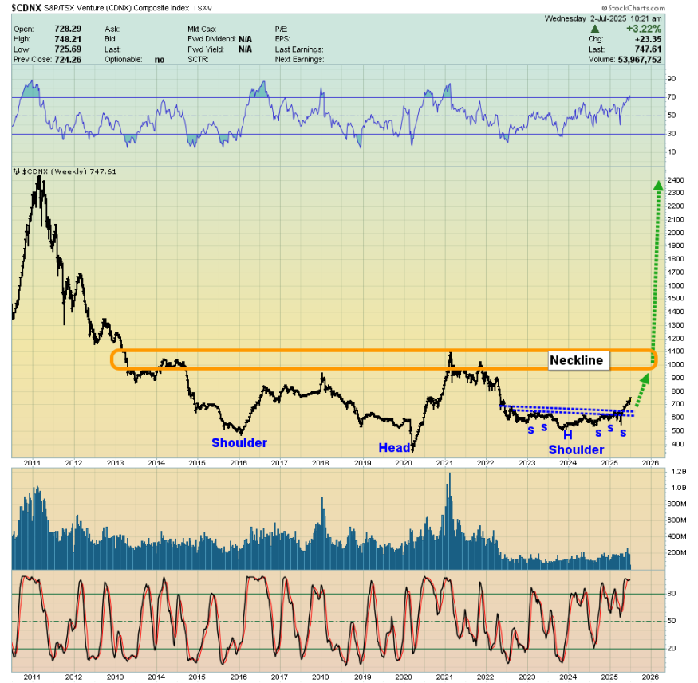Click the 2400 price axis label

pos(676,180)
